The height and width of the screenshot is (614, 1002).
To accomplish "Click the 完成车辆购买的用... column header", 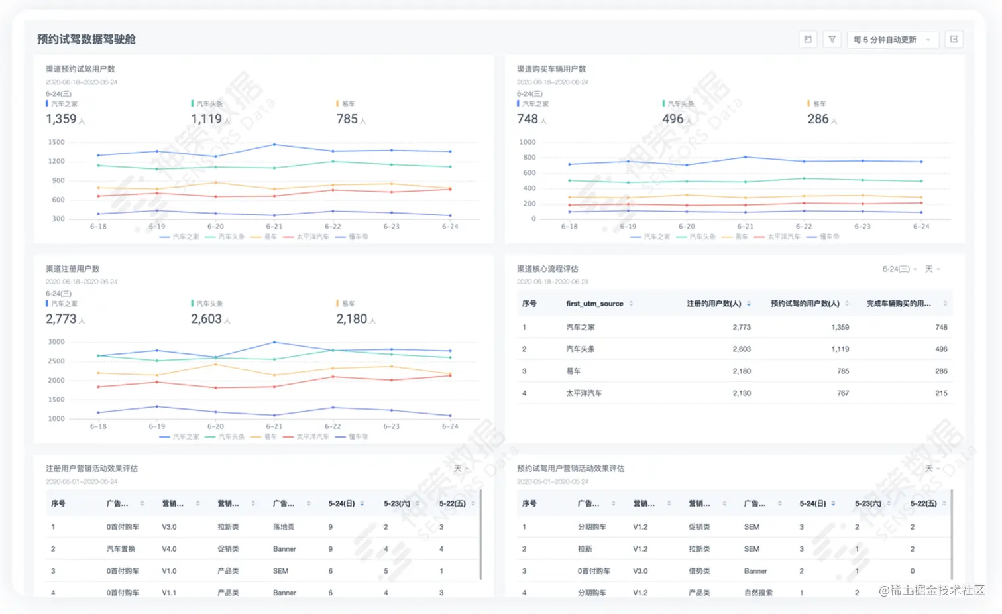I will [x=899, y=304].
